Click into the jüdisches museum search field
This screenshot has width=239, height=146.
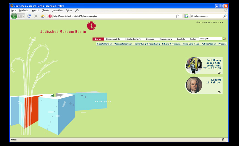tap(207, 16)
